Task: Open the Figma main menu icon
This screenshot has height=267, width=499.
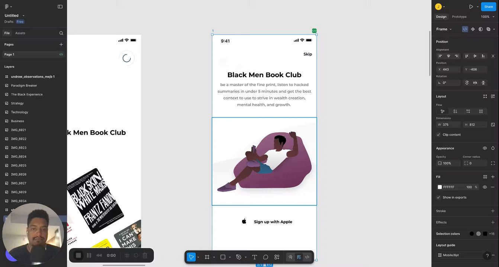Action: point(6,7)
